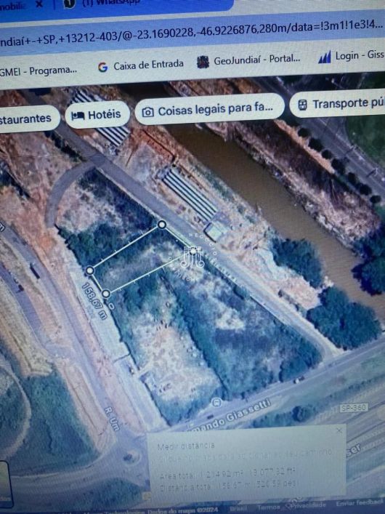Open the Termos link in the footer
385x514 pixels.
point(268,507)
